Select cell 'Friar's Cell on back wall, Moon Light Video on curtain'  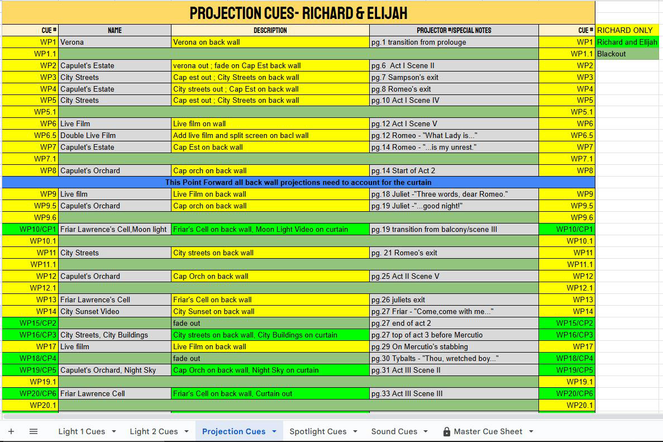(270, 229)
